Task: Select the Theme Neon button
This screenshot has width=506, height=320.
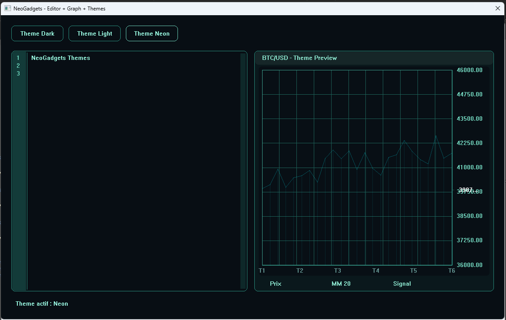Action: (x=152, y=33)
